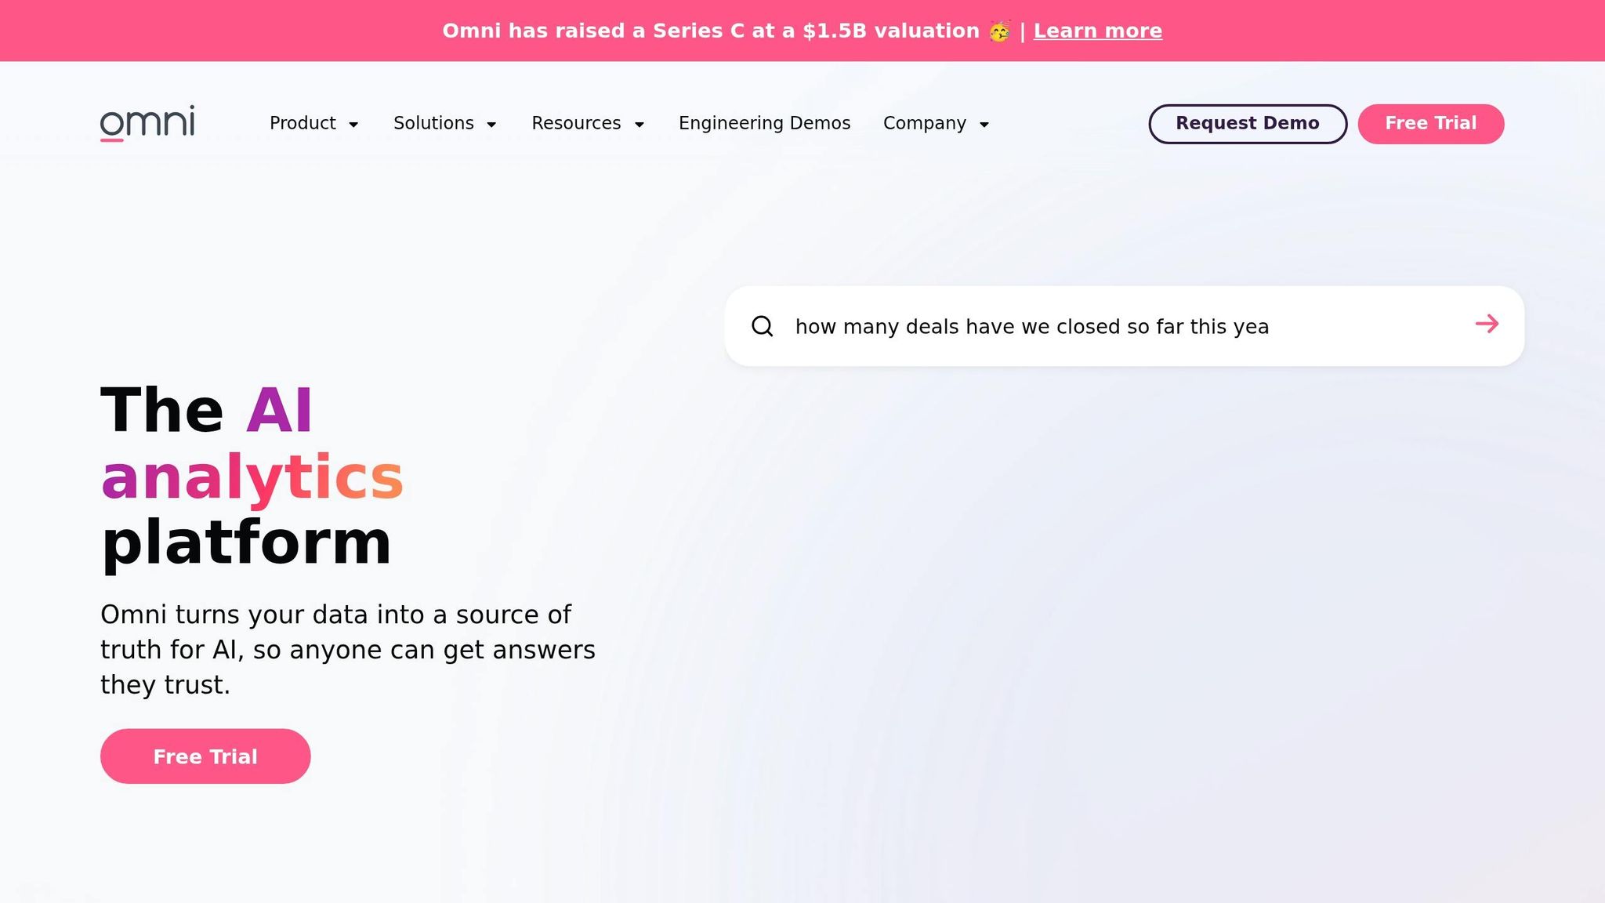Image resolution: width=1605 pixels, height=903 pixels.
Task: Focus the deals question search field
Action: coord(1125,326)
